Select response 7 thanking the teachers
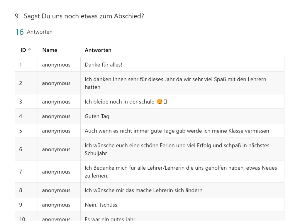This screenshot has height=224, width=300. 181,172
